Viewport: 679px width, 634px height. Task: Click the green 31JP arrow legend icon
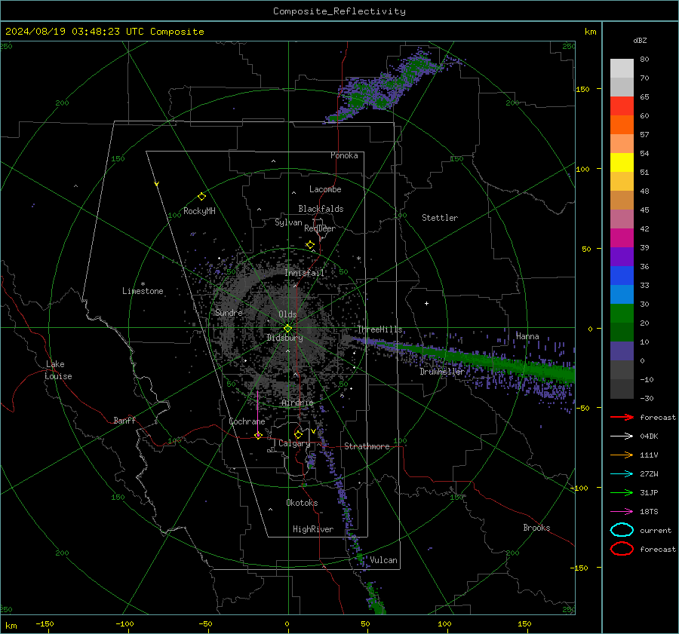click(x=622, y=492)
